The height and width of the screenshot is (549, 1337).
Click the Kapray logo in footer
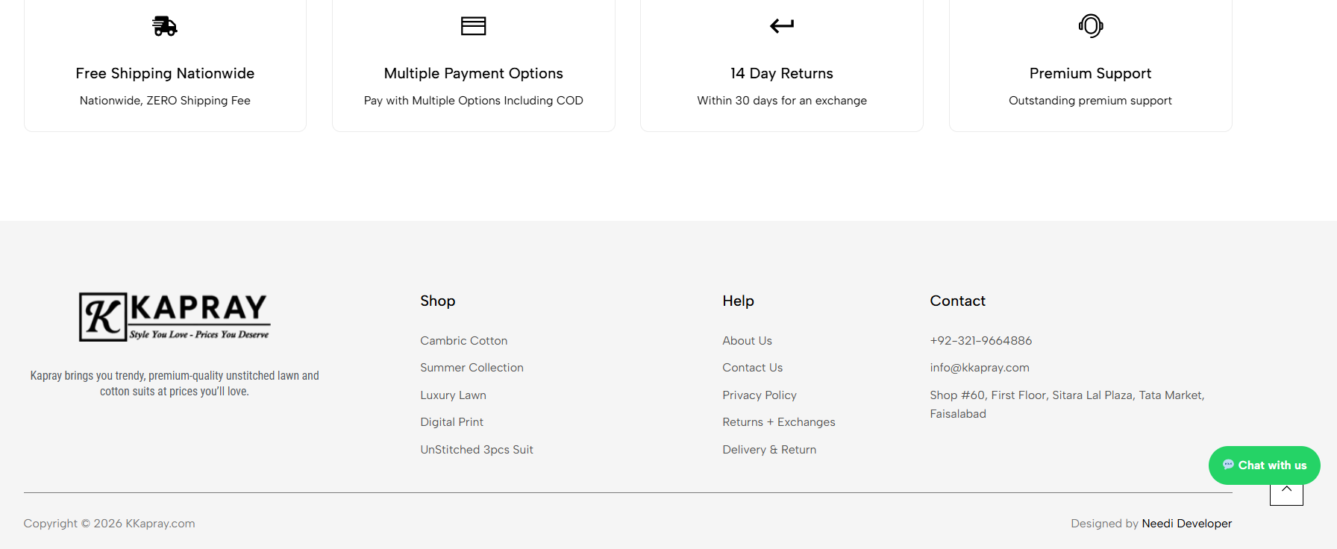[x=175, y=317]
